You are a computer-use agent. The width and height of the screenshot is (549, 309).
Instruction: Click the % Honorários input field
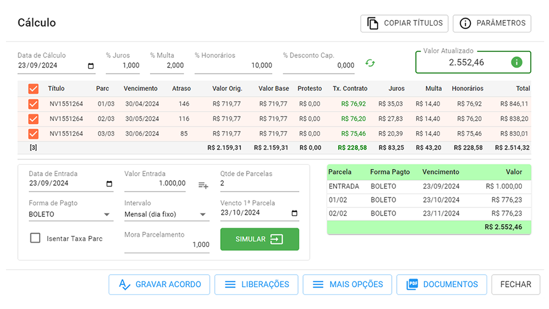tap(233, 66)
